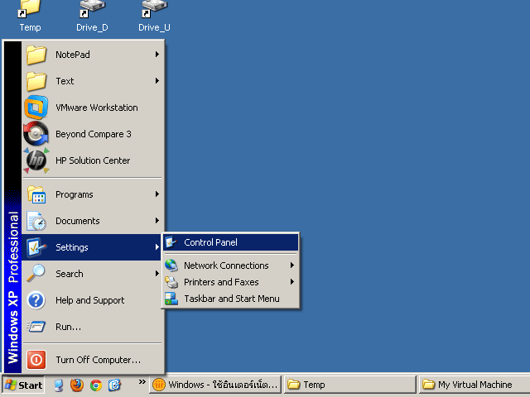Click the Documents label

click(77, 221)
